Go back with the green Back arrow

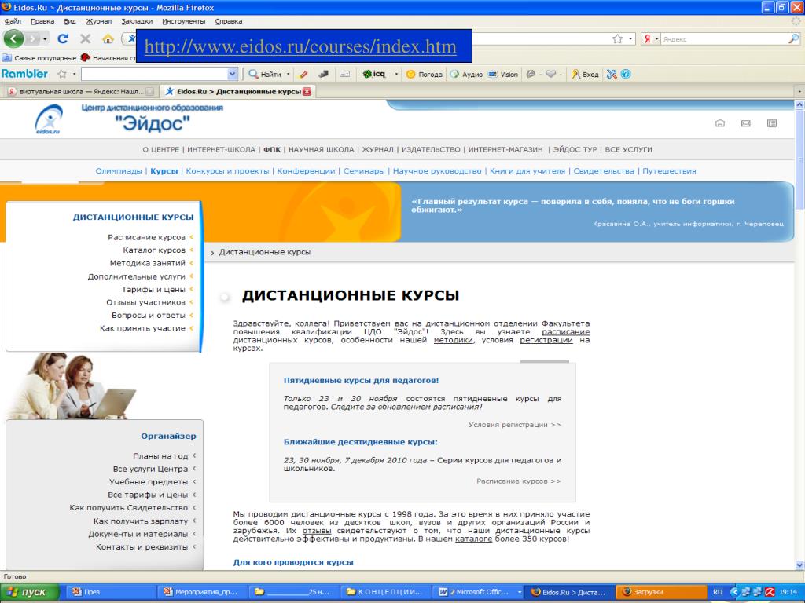coord(13,38)
